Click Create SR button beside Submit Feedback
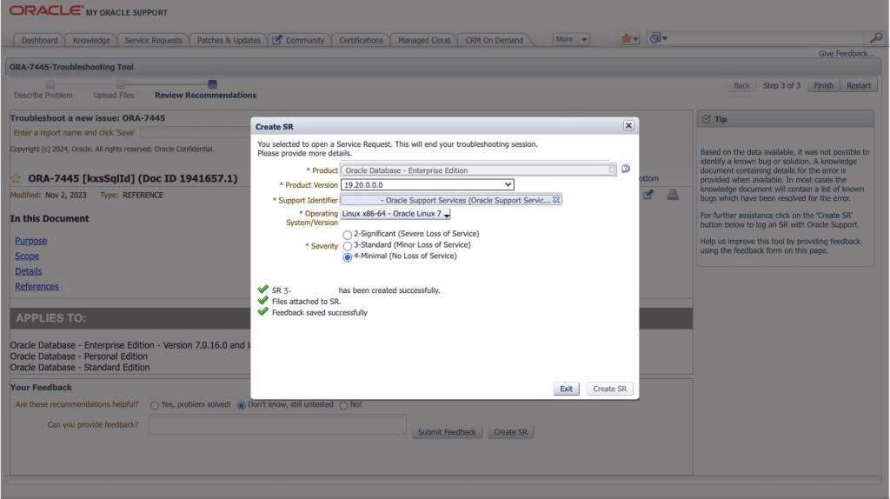 [x=510, y=432]
